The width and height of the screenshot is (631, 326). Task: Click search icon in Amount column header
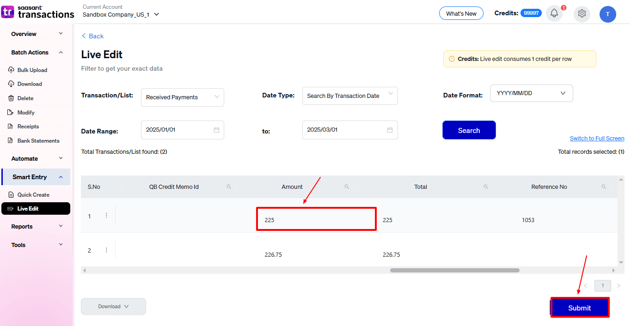(x=347, y=187)
